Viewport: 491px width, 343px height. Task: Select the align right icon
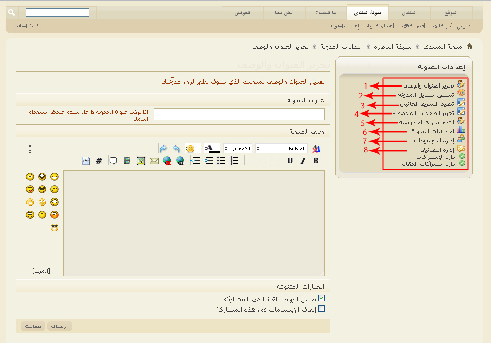276,160
